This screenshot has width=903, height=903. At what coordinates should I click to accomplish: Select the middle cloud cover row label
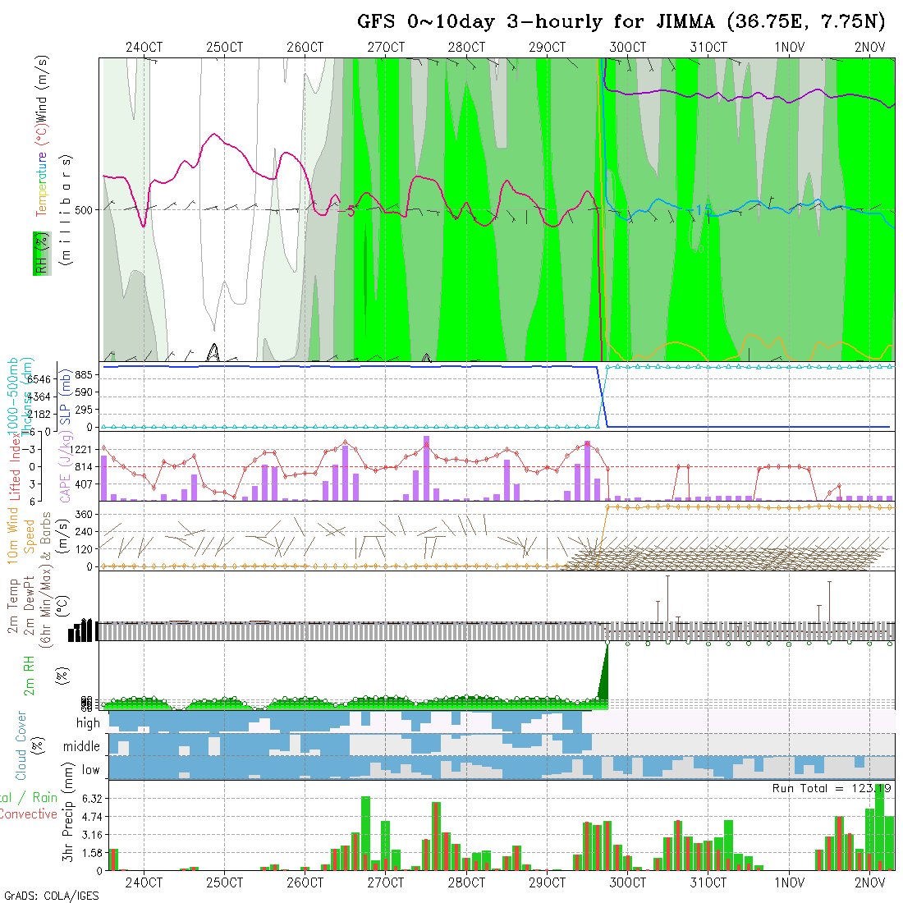pos(82,747)
